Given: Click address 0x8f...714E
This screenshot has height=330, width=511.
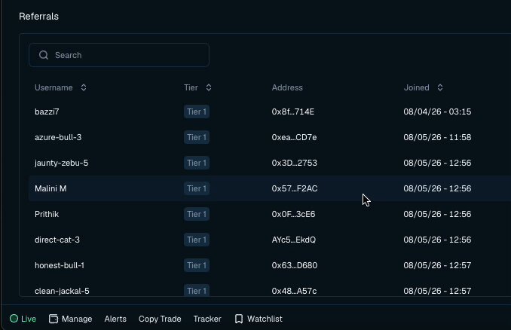Looking at the screenshot, I should coord(293,112).
